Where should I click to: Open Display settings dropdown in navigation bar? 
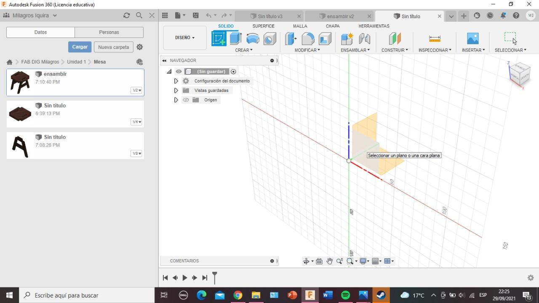tap(364, 261)
